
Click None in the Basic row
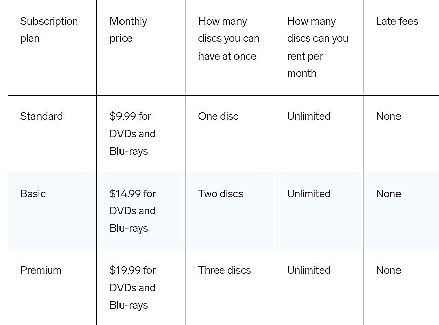pyautogui.click(x=388, y=194)
